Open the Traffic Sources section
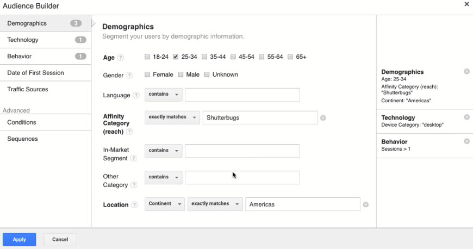Viewport: 473px width, 249px height. pos(28,89)
